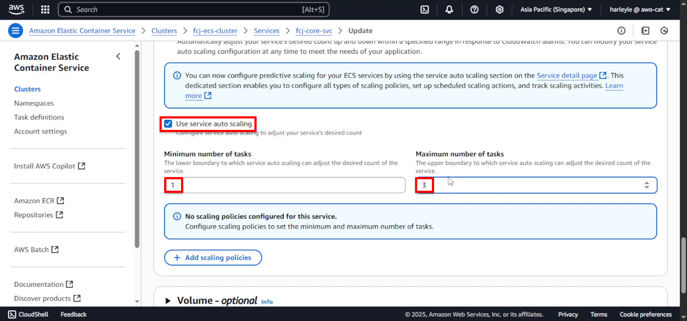Expand the Volume - optional section
This screenshot has height=321, width=687.
click(x=168, y=301)
